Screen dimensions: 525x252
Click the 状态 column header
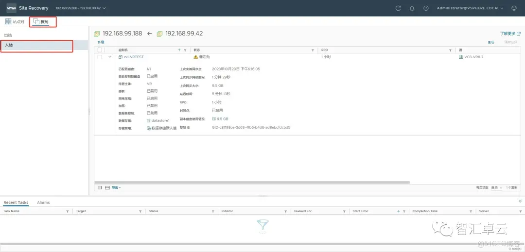[x=196, y=50]
